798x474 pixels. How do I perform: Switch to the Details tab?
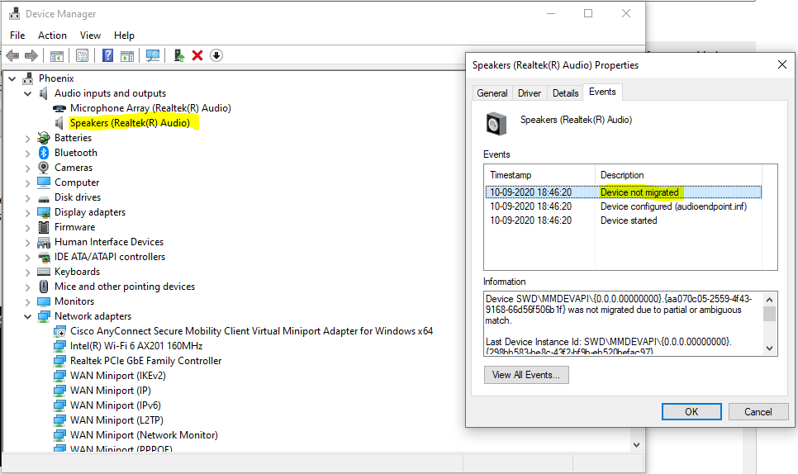[x=565, y=93]
